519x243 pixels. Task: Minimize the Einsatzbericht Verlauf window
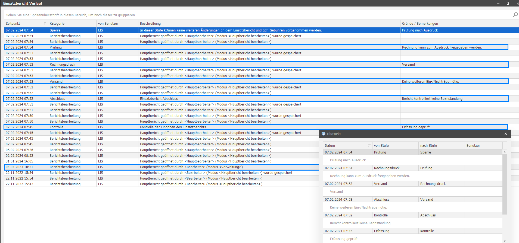pyautogui.click(x=498, y=4)
